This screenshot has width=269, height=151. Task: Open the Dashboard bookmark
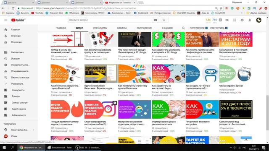point(141,13)
